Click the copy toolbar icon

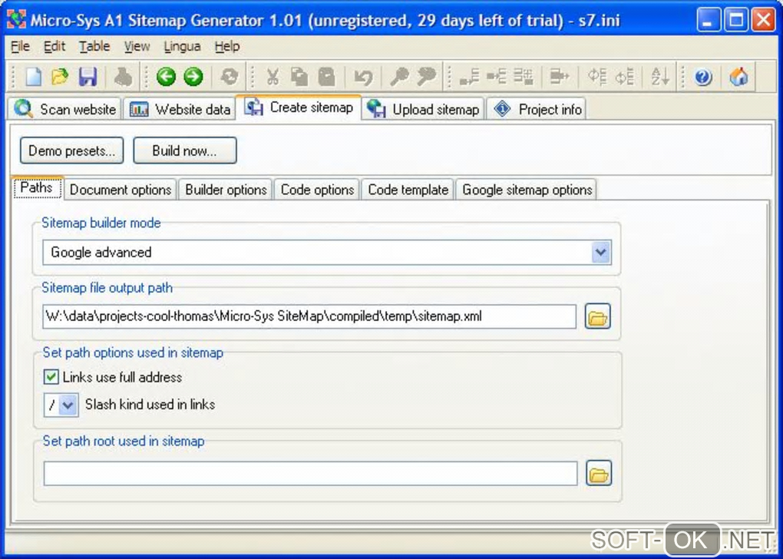pos(299,77)
